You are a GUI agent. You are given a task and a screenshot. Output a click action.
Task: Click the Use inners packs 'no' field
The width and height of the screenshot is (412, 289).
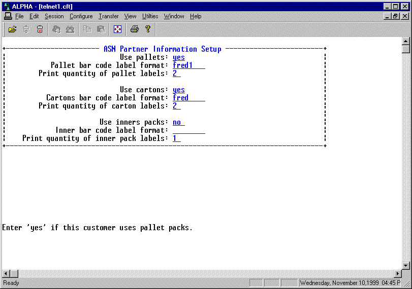click(x=178, y=122)
